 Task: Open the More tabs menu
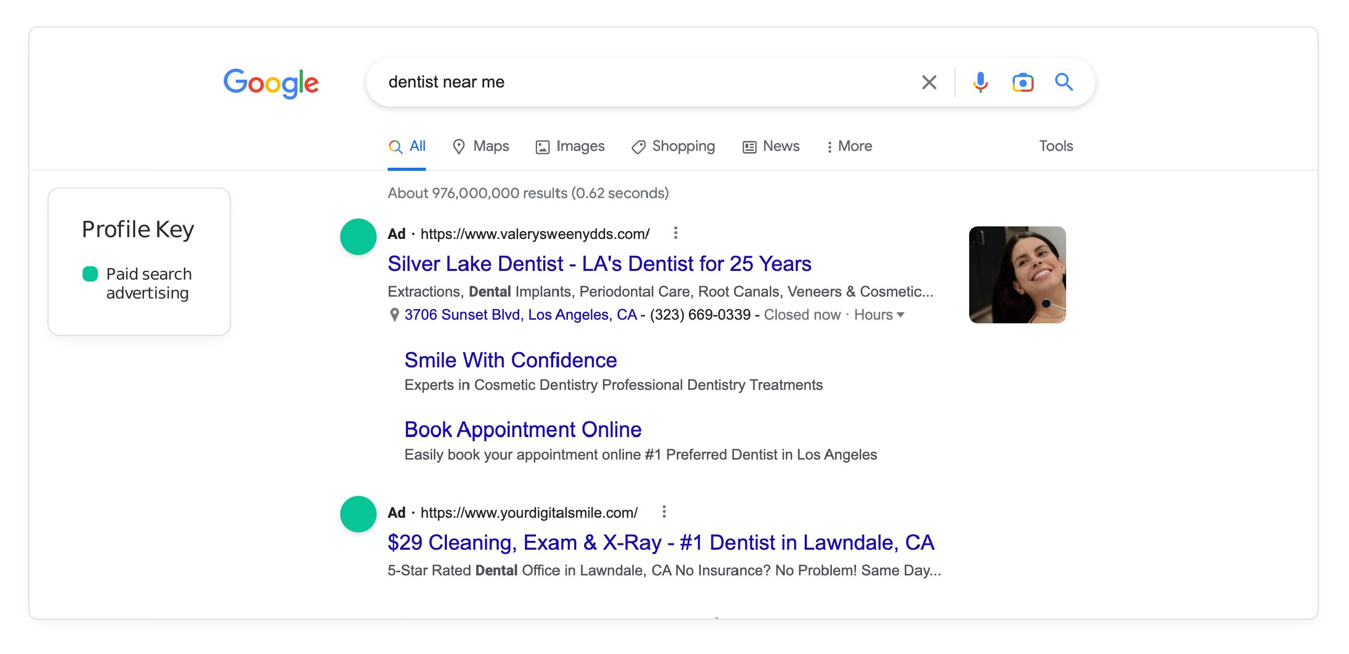click(849, 146)
